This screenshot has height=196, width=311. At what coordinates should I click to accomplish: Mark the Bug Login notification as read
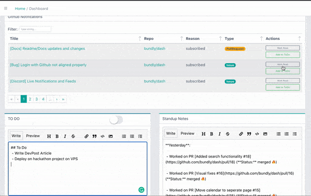tap(282, 64)
